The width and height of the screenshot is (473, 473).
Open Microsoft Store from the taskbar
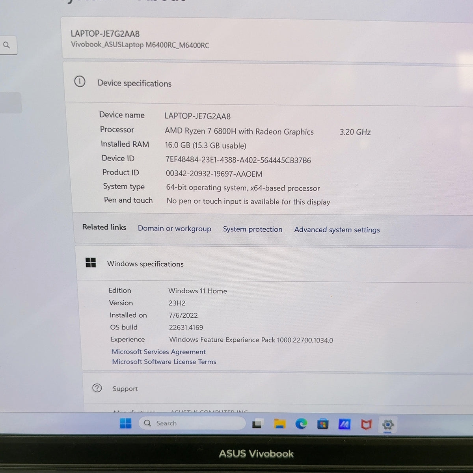[323, 425]
